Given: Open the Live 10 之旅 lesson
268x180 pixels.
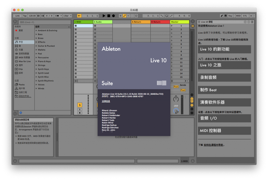Looking at the screenshot, I should 224,65.
